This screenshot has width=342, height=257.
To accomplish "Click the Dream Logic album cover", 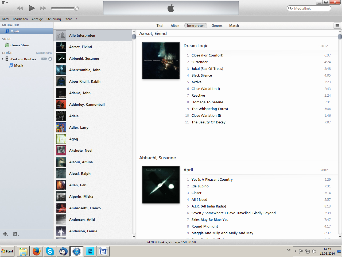I will pyautogui.click(x=161, y=61).
